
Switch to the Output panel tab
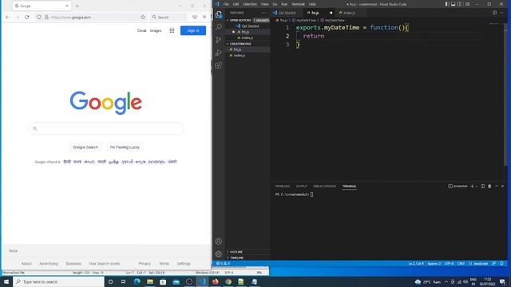302,186
